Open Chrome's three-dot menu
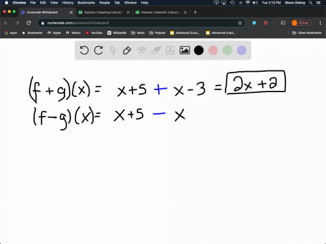The width and height of the screenshot is (326, 244). click(x=320, y=23)
